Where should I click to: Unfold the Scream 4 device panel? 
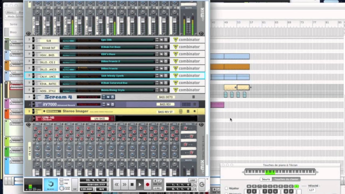pos(29,97)
